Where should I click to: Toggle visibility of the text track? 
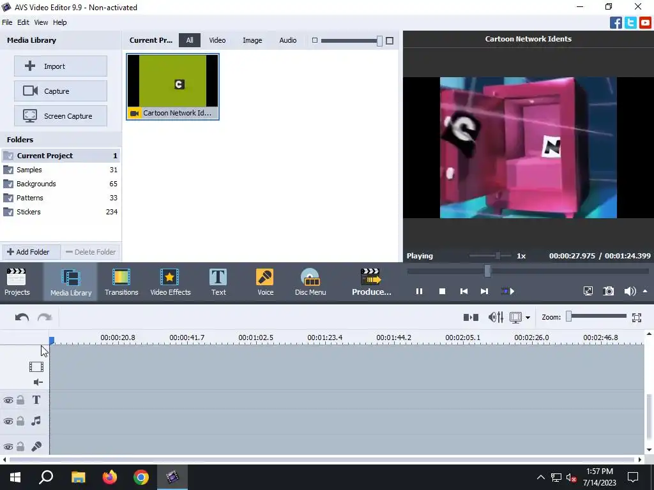[8, 401]
